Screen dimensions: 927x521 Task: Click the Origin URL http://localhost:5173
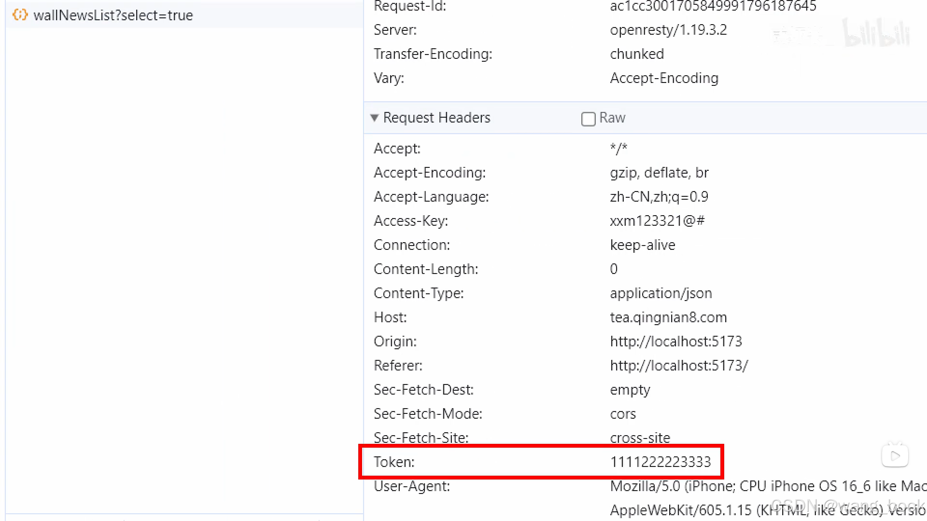click(675, 342)
